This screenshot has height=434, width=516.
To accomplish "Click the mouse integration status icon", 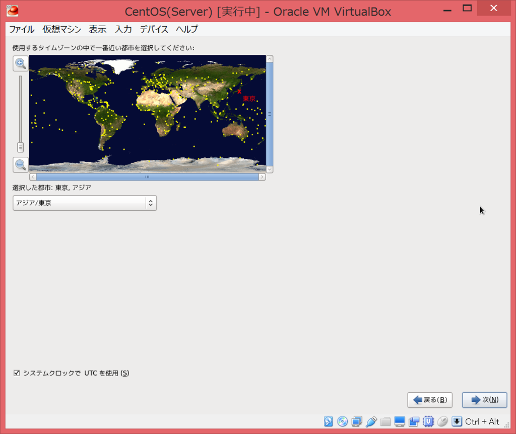I will (x=442, y=421).
